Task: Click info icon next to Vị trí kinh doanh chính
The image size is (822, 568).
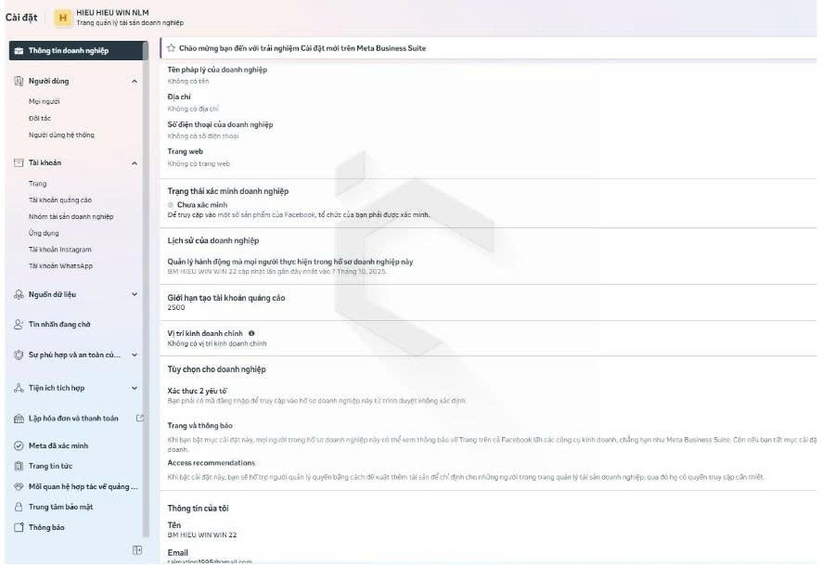Action: pos(251,333)
